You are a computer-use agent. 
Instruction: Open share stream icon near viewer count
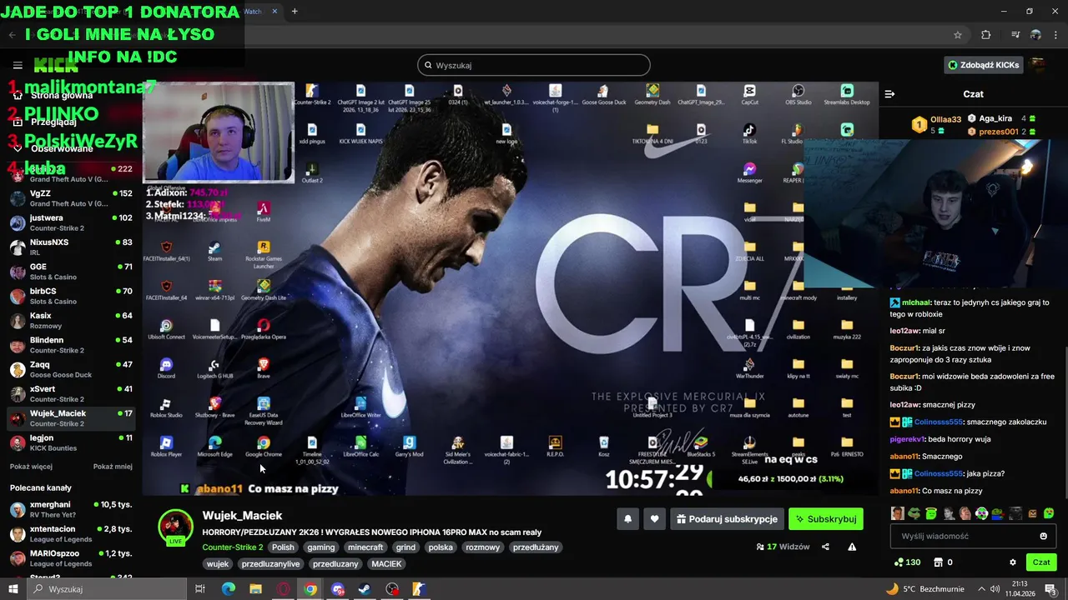click(x=825, y=547)
